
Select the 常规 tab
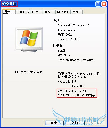(x=9, y=12)
